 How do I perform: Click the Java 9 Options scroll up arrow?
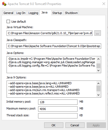[98, 83]
